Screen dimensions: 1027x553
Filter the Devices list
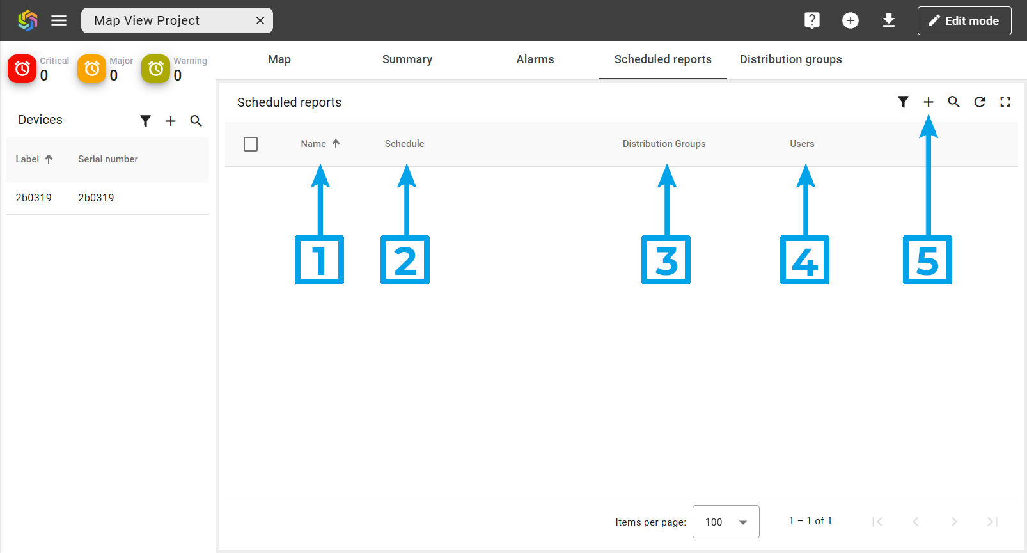146,121
